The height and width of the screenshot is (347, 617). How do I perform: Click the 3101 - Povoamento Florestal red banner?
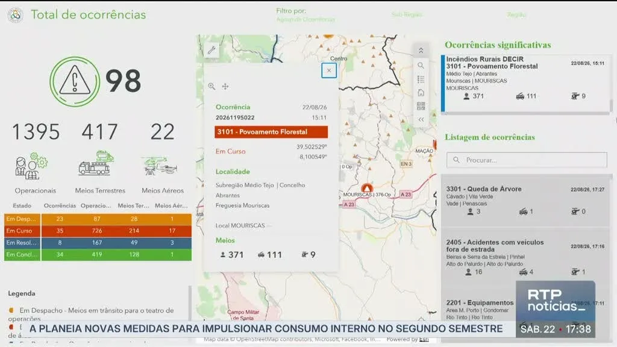(x=271, y=132)
